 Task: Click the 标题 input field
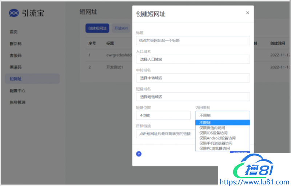click(x=193, y=40)
